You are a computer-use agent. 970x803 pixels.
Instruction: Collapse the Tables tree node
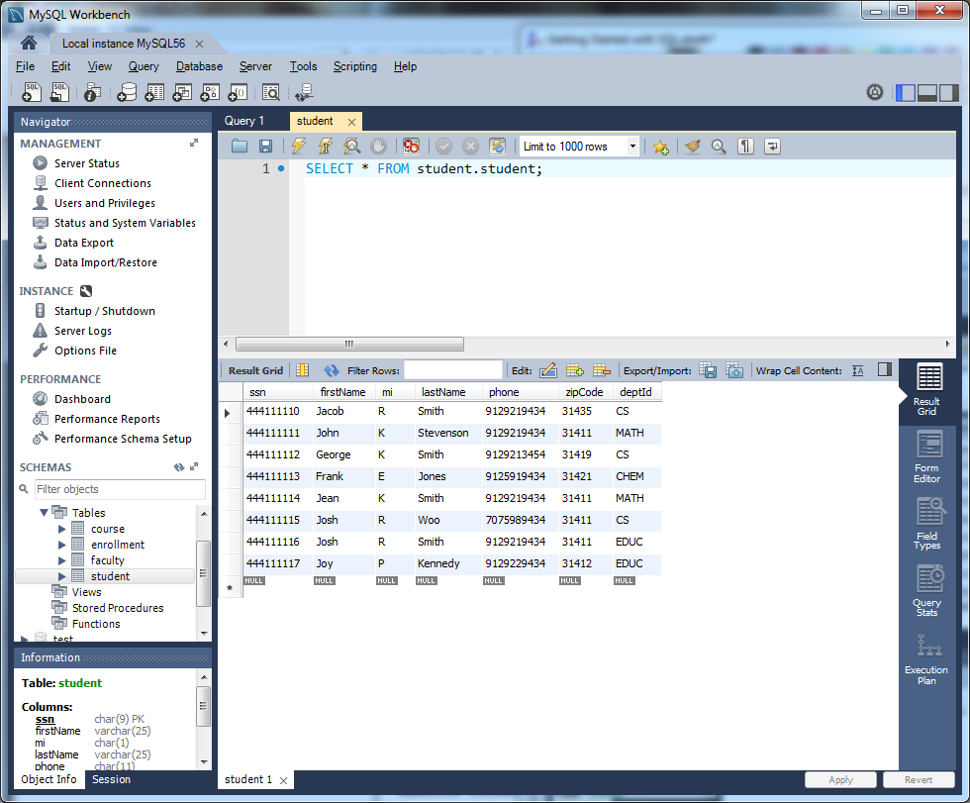(x=44, y=513)
